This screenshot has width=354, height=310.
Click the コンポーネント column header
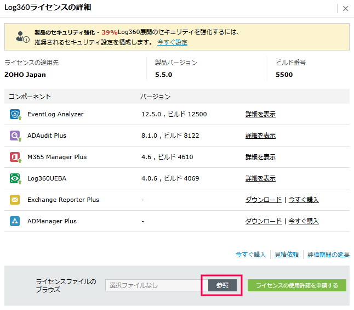click(30, 97)
